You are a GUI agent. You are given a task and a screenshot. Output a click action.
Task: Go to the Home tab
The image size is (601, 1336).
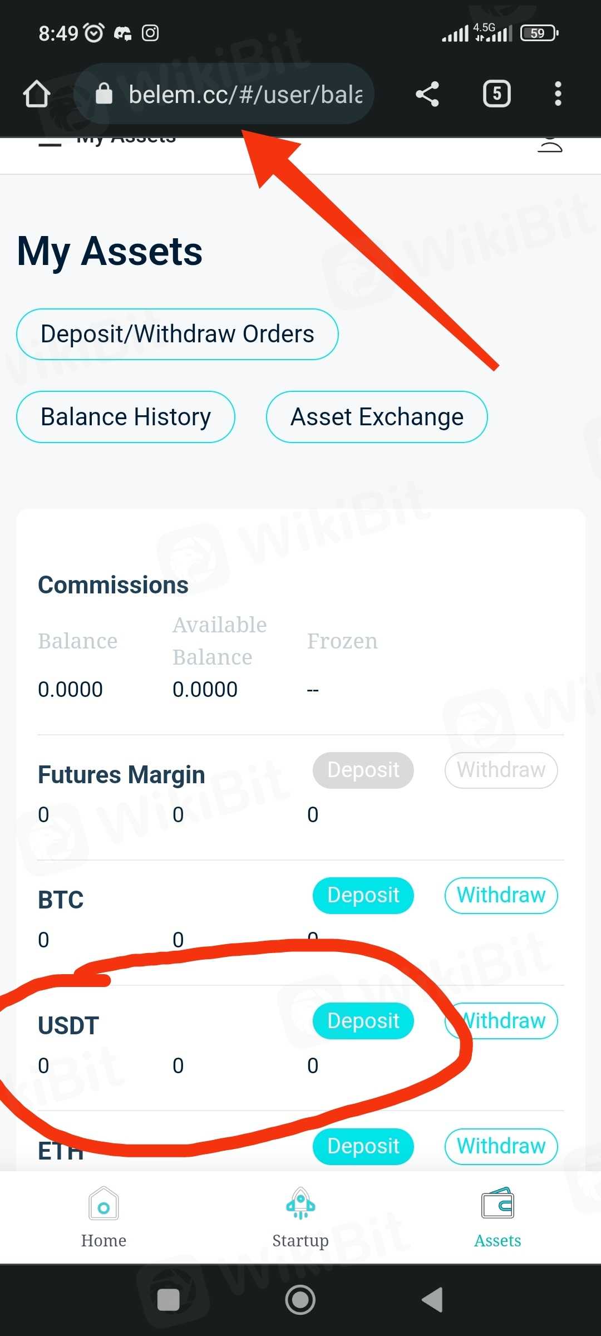(104, 1217)
